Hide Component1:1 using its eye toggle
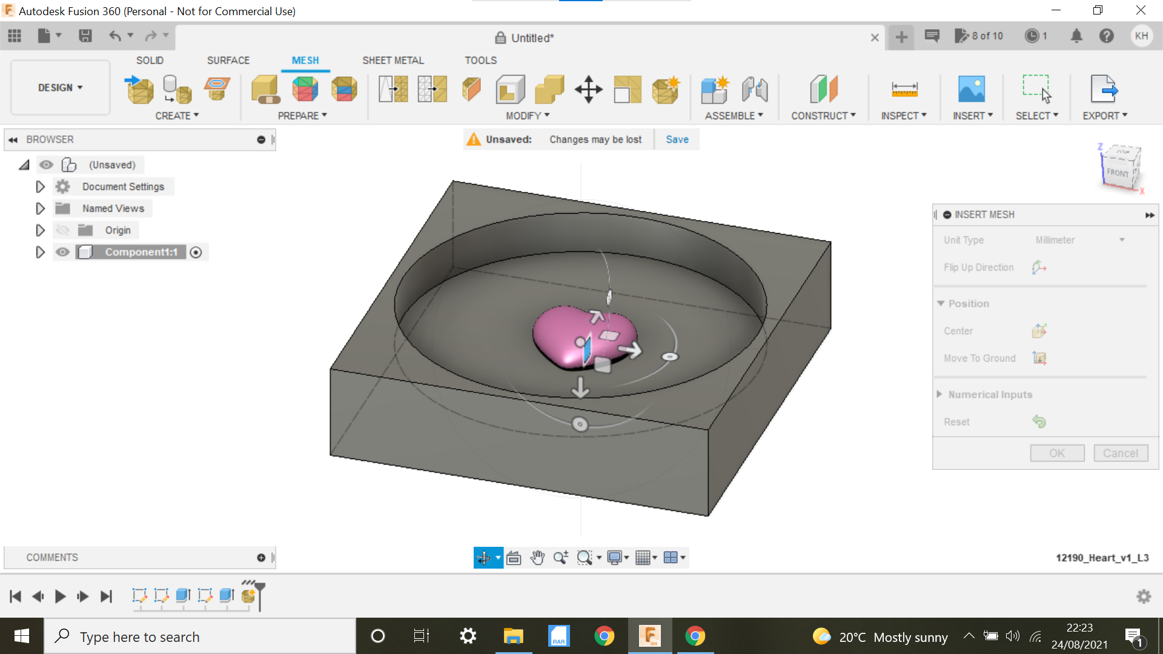This screenshot has height=654, width=1163. 62,252
